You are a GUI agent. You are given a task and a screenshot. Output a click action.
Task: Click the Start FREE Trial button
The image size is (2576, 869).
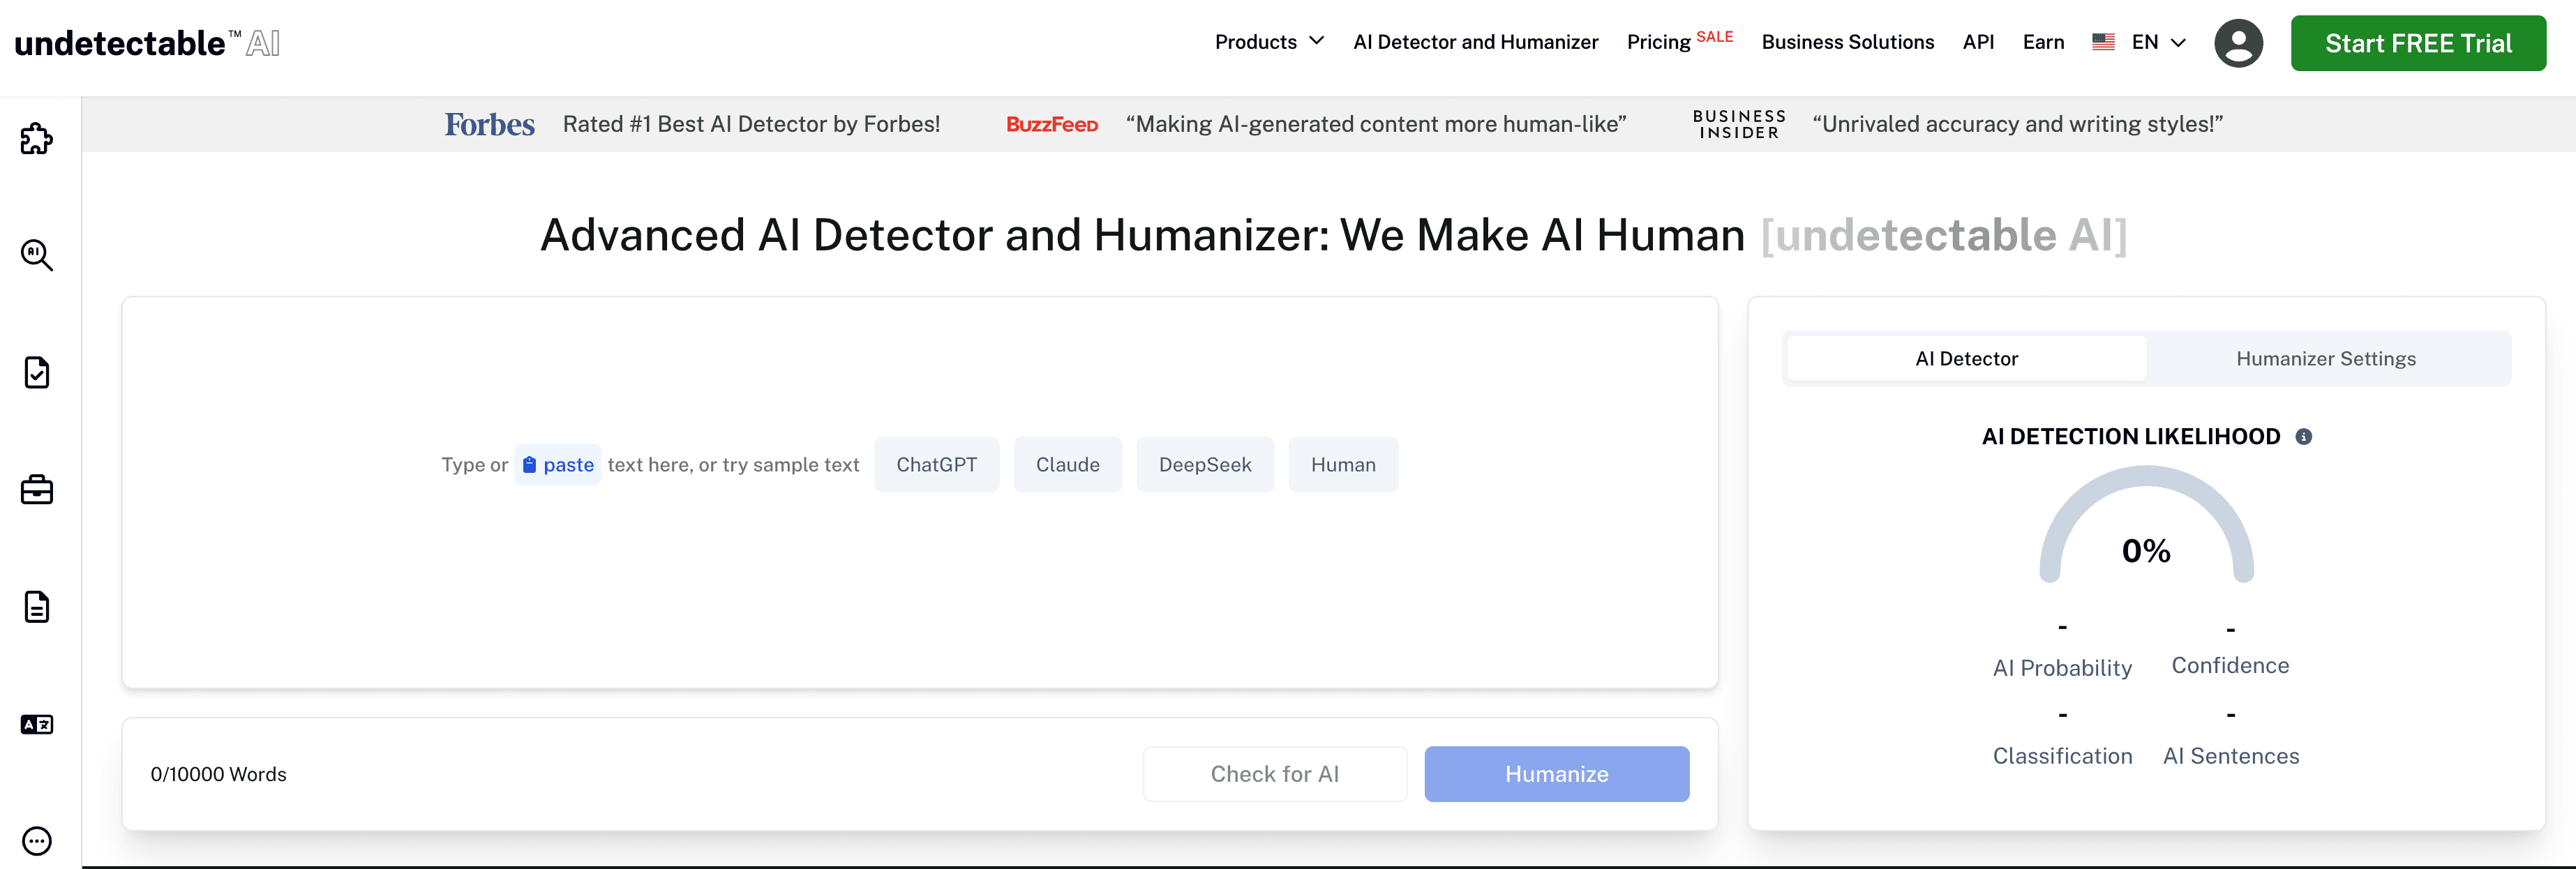click(2417, 43)
